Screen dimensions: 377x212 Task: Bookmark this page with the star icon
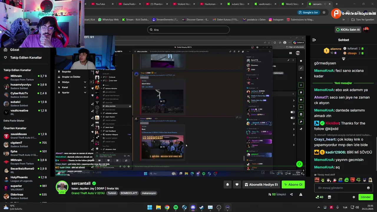coord(324,12)
